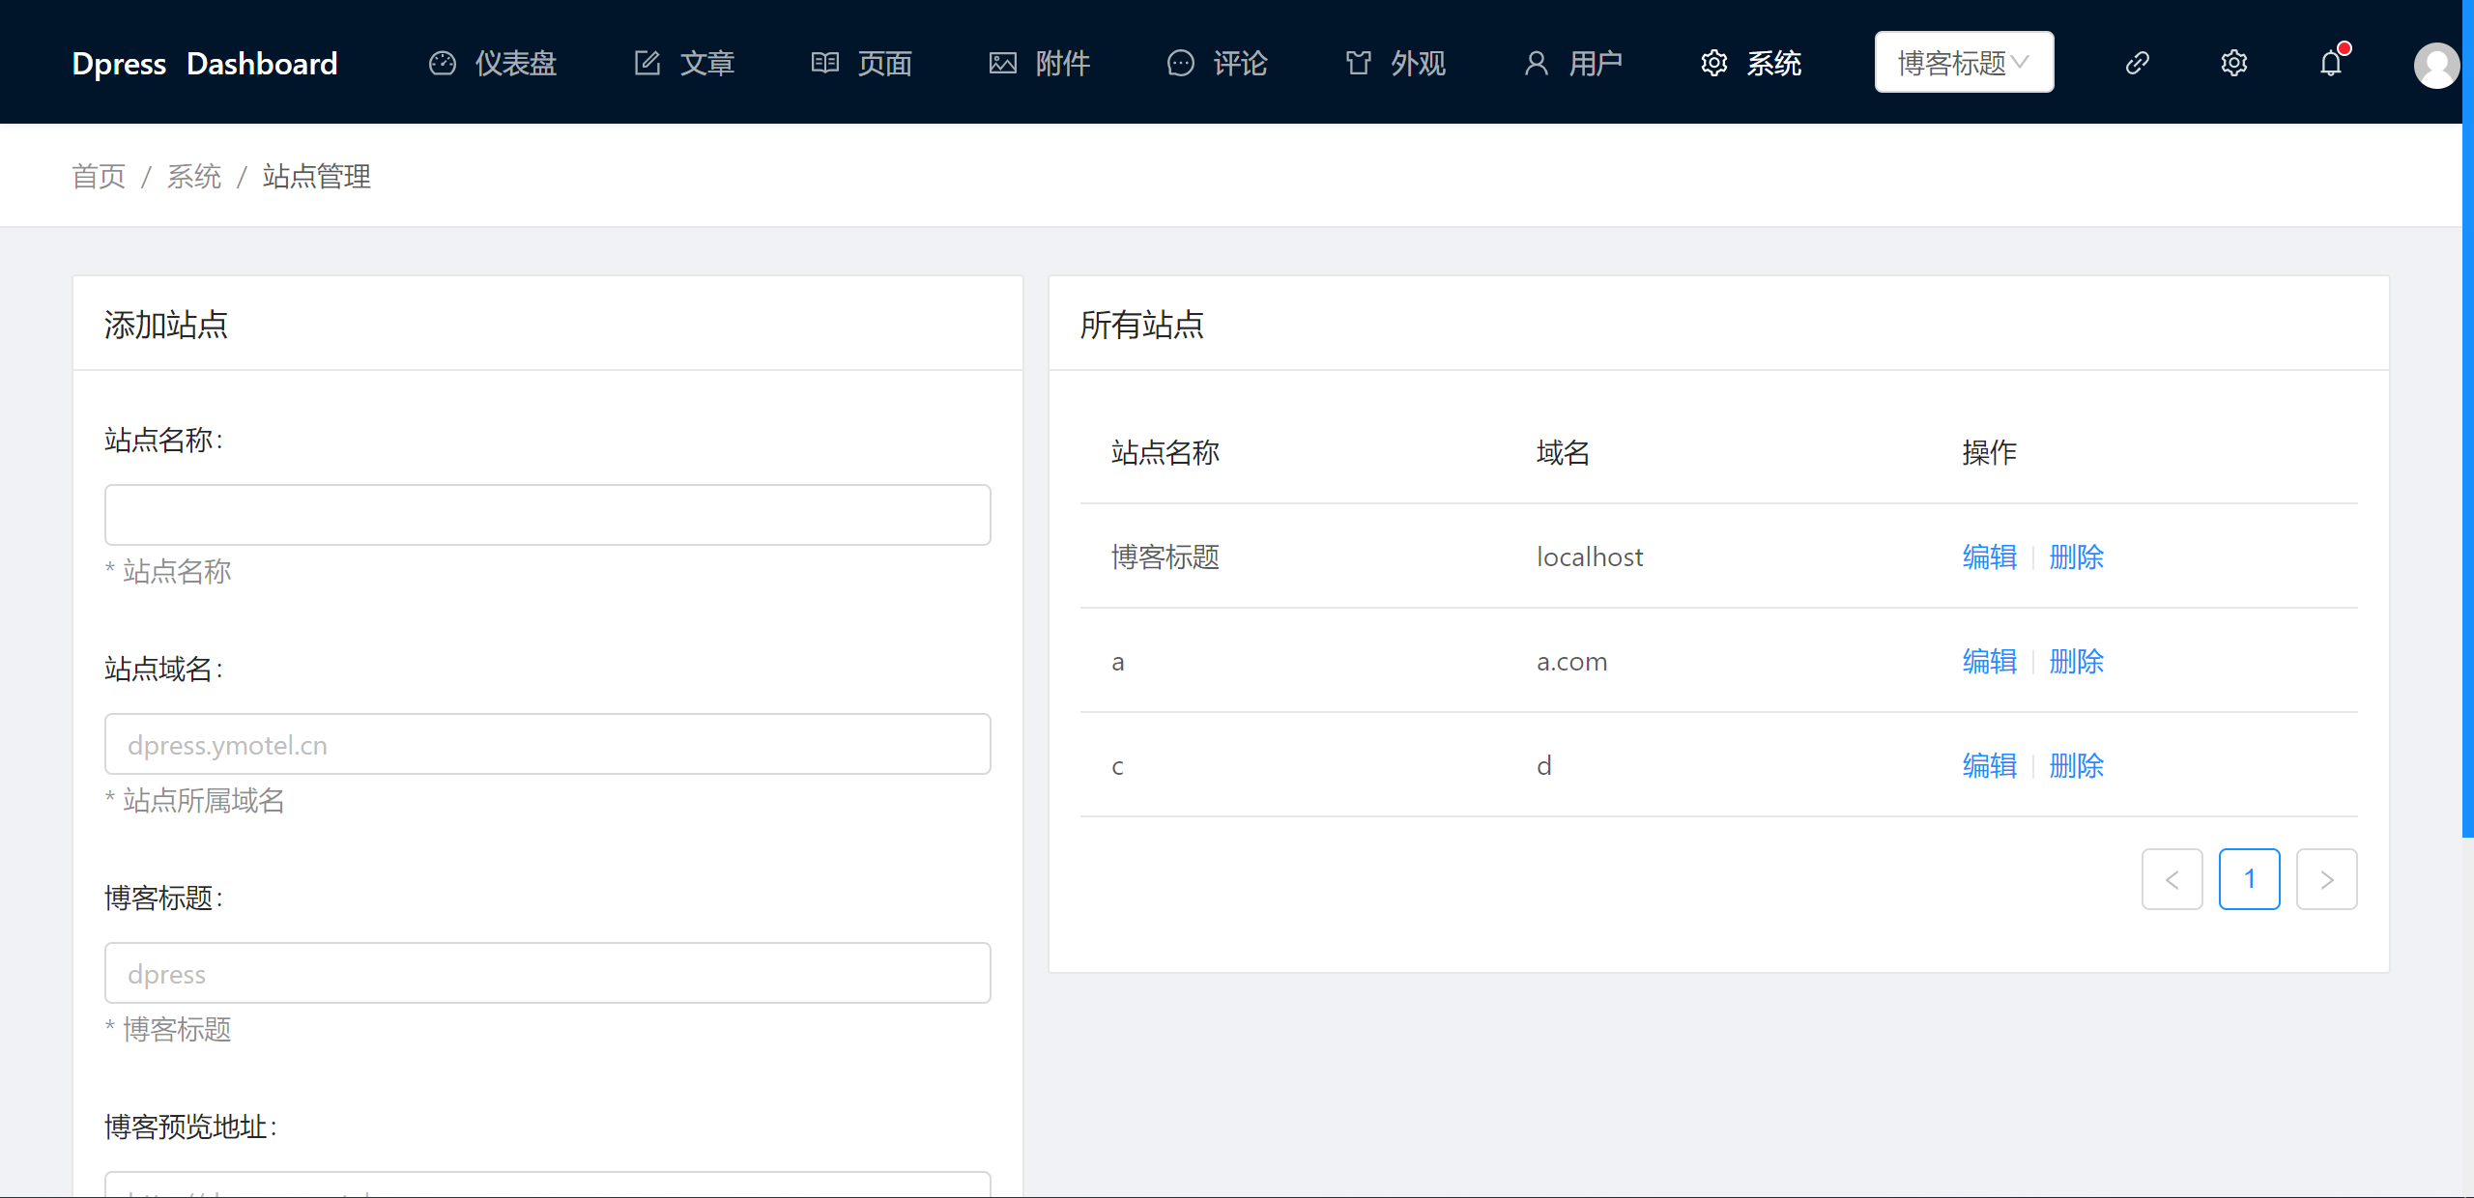Click the 操作 column header
Screen dimensions: 2474x1198
[x=1989, y=452]
